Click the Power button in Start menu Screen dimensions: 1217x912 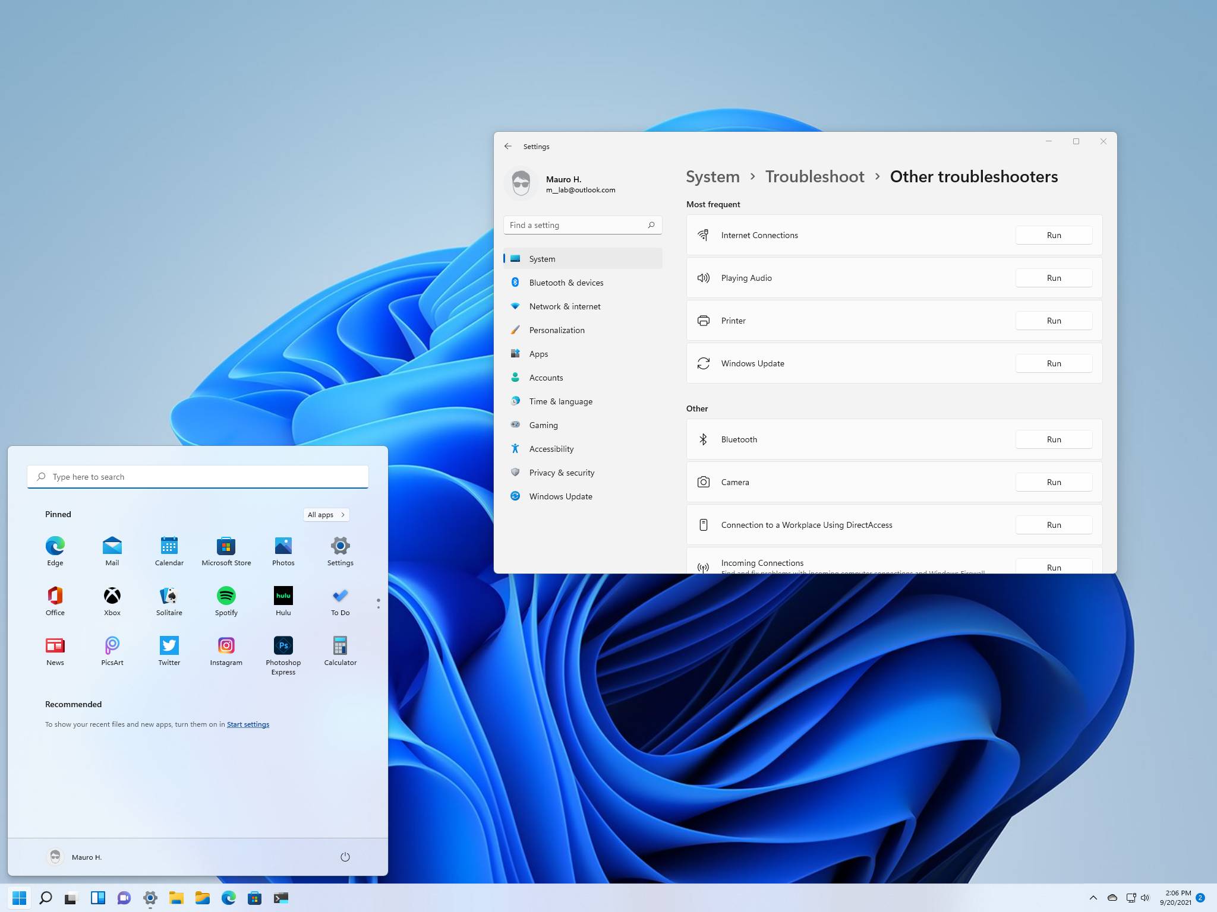coord(345,856)
